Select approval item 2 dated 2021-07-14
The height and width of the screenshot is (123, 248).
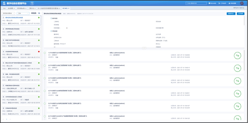(x=21, y=32)
